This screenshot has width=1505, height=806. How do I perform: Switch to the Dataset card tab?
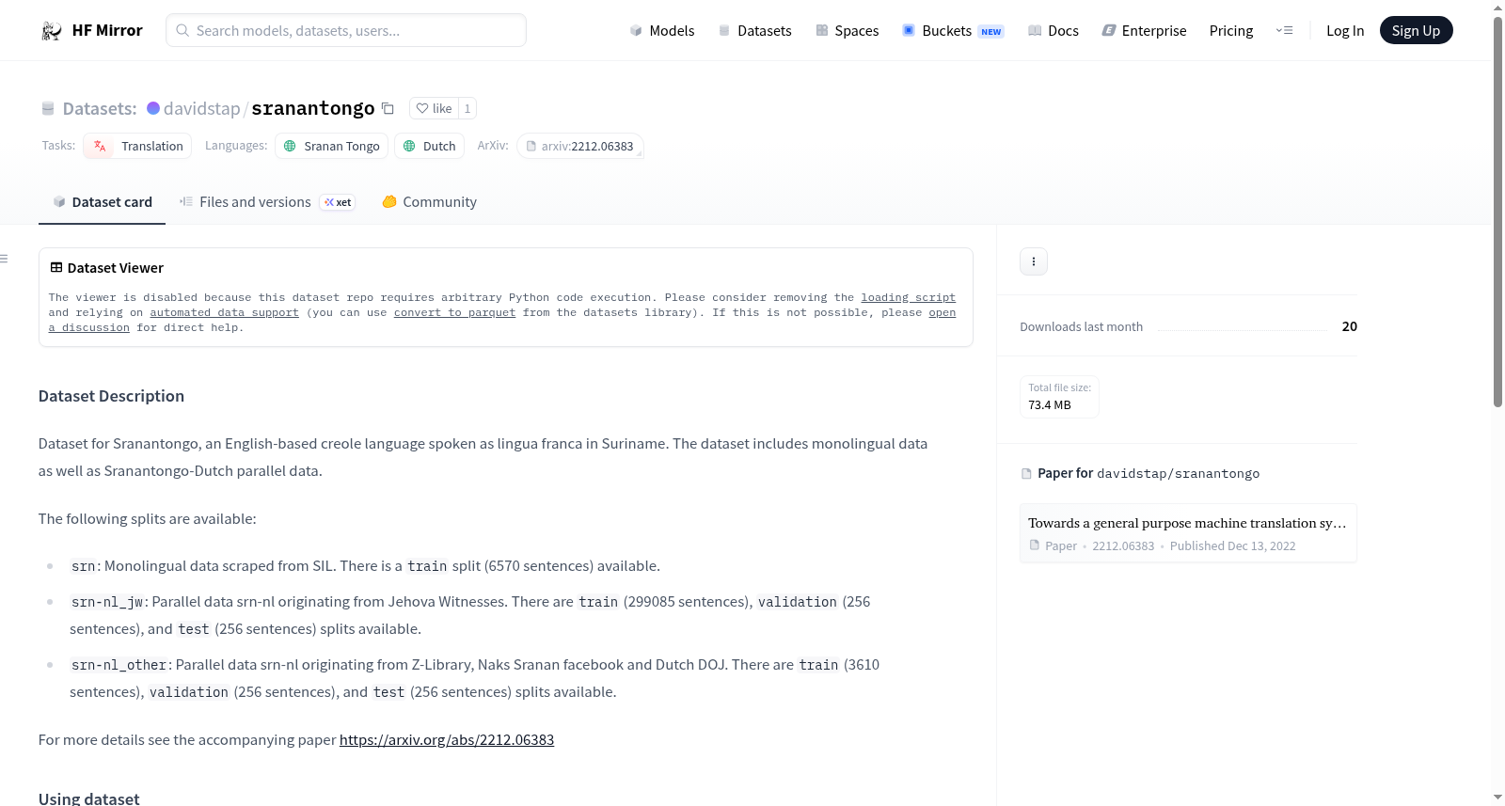click(102, 201)
